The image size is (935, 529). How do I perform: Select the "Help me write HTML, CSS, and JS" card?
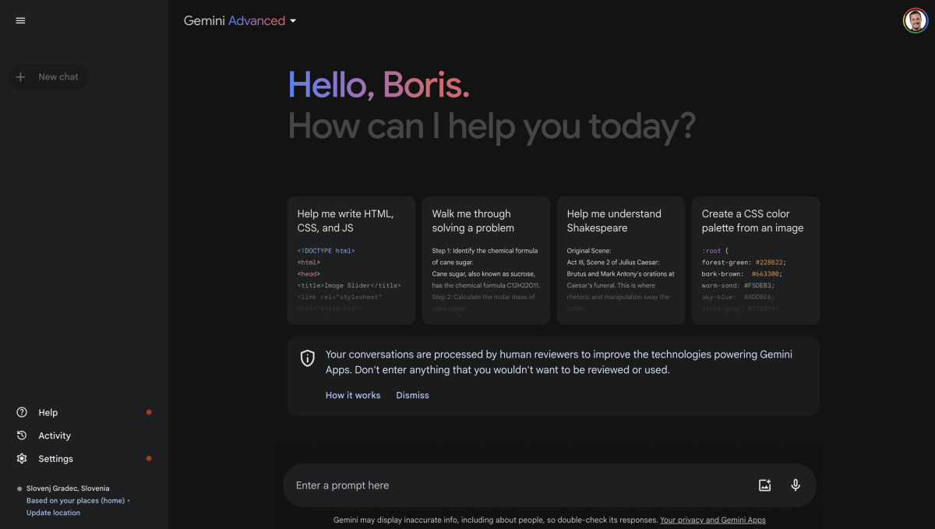click(x=351, y=260)
